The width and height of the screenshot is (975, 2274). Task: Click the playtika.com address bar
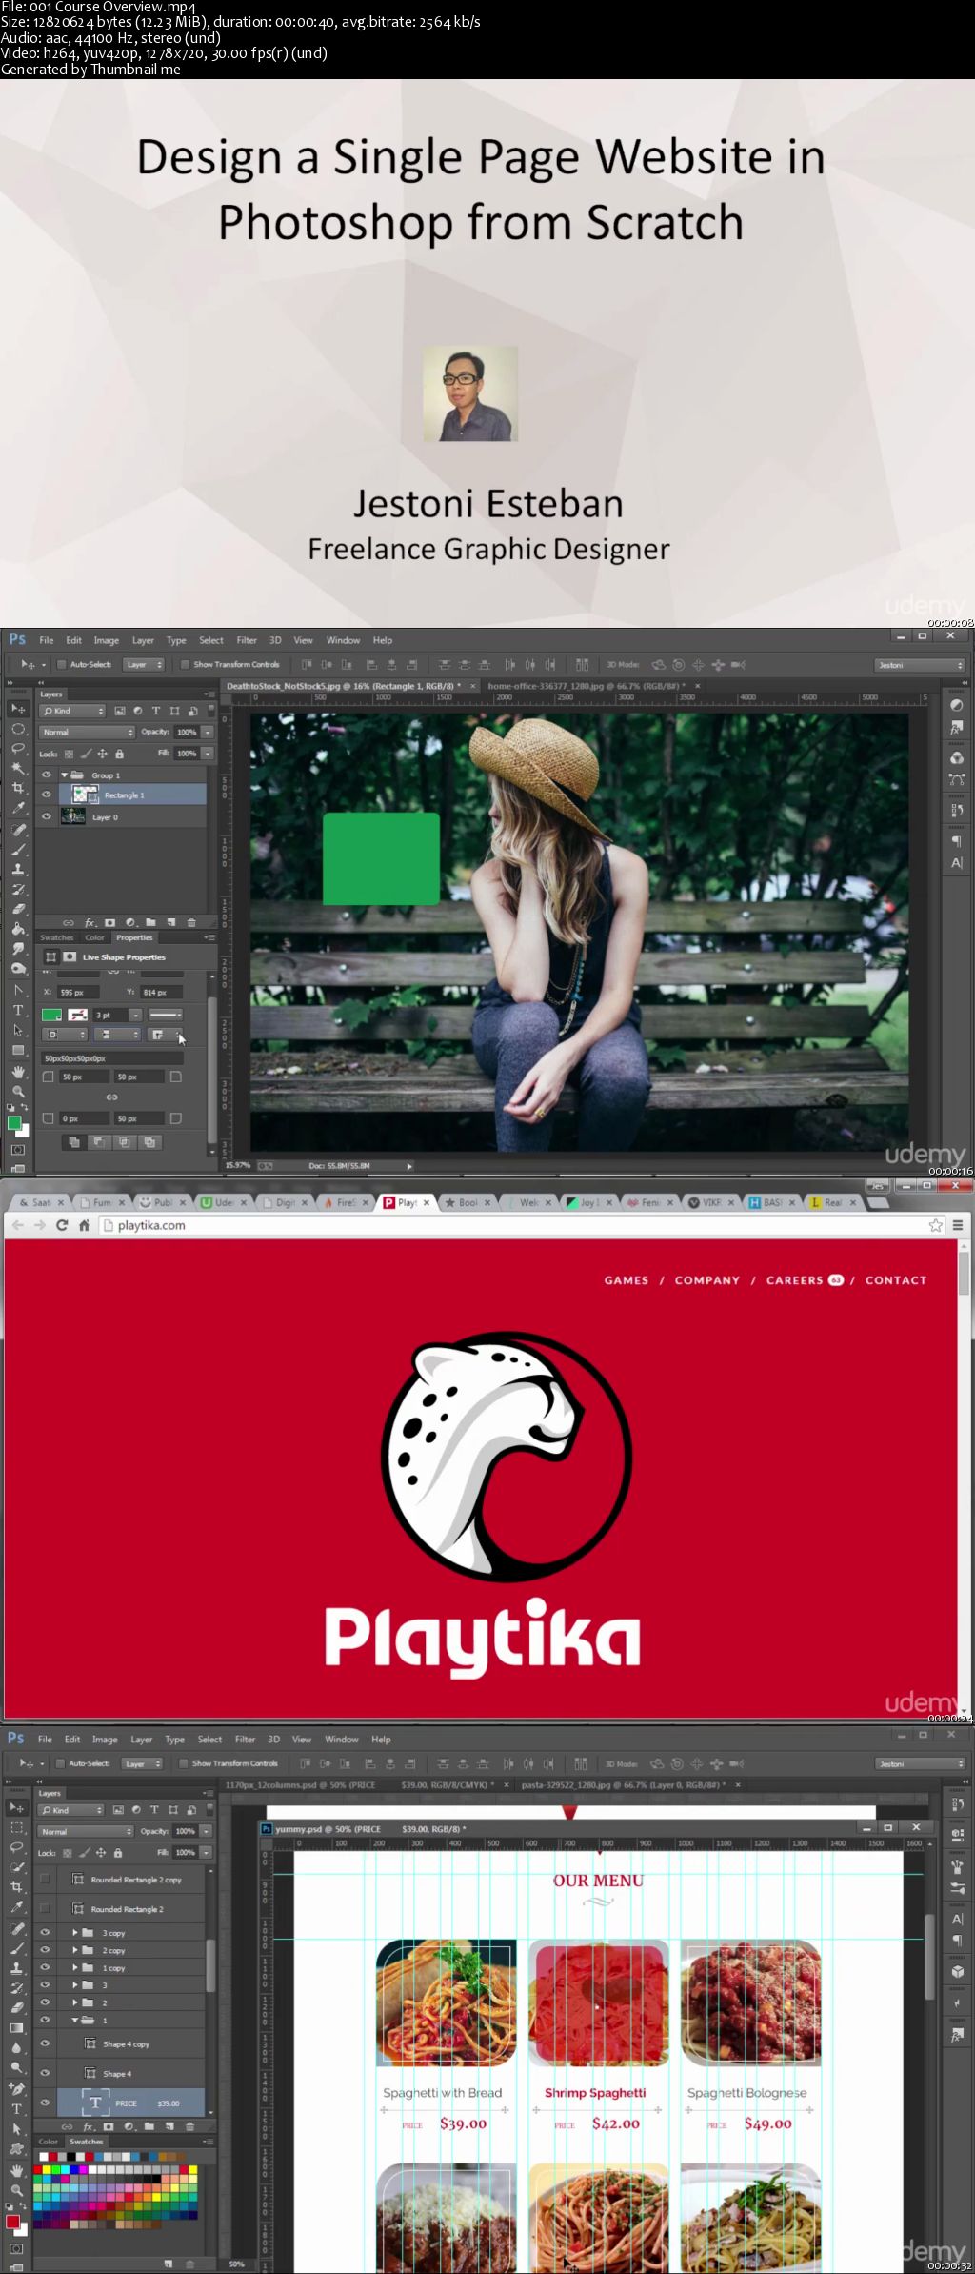(x=514, y=1225)
